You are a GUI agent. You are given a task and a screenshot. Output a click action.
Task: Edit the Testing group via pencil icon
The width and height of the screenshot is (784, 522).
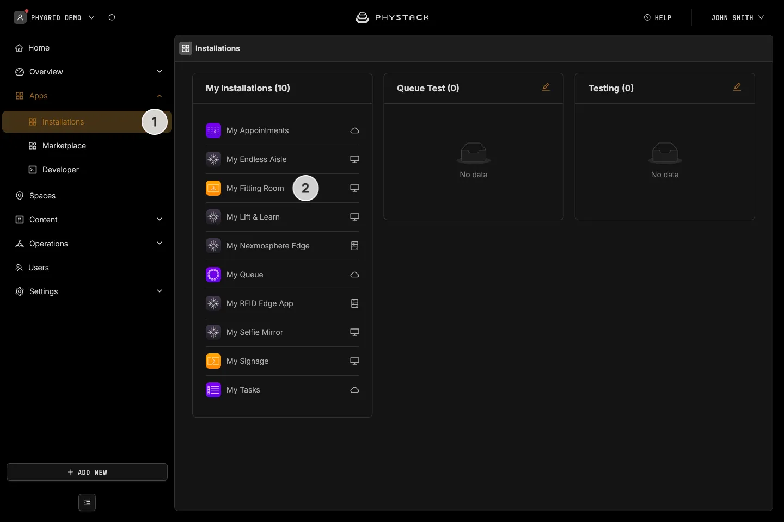pyautogui.click(x=737, y=87)
